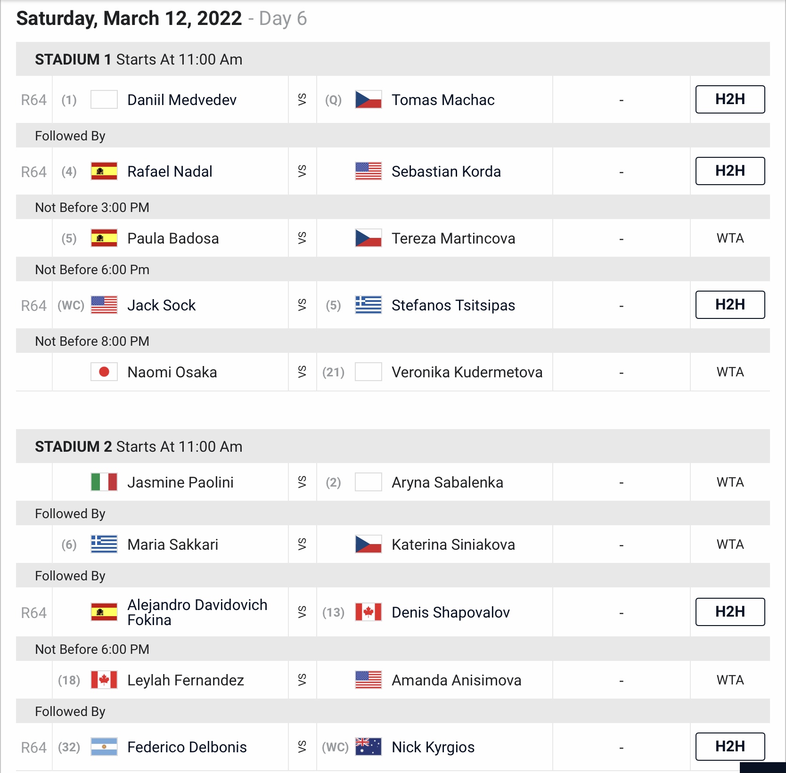Click the Greek flag beside Stefanos Tsitsipas
Image resolution: width=786 pixels, height=773 pixels.
coord(368,305)
